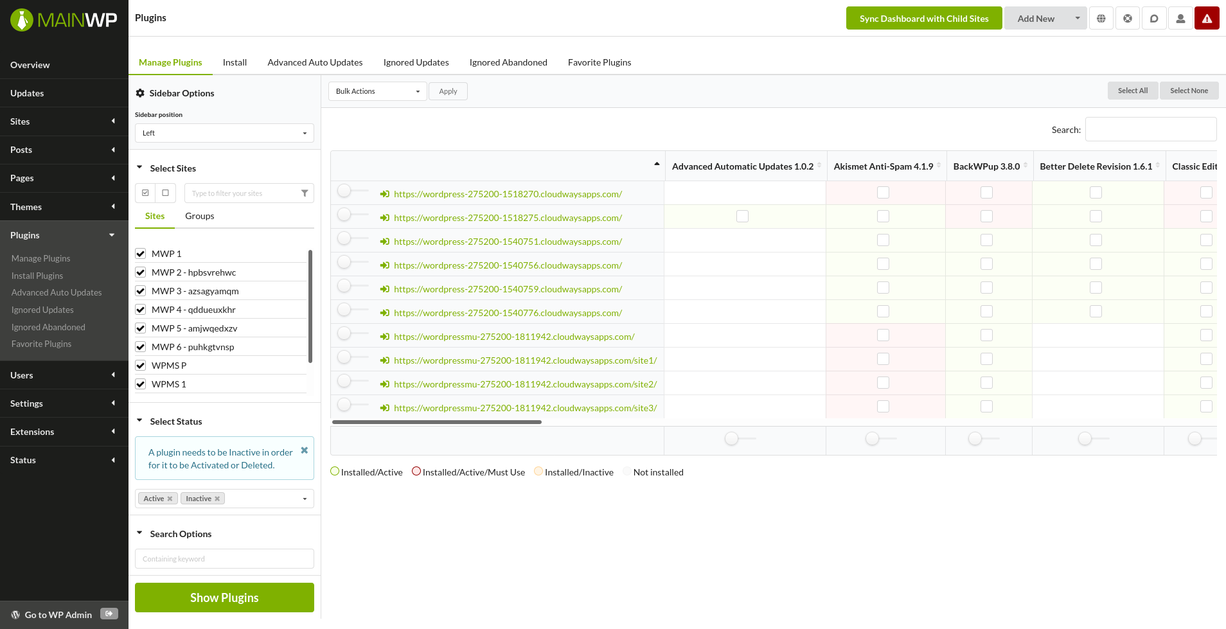Enable the Akismet checkbox for wordpress-275200-1518275
Screen dimensions: 1226x629
pyautogui.click(x=743, y=217)
